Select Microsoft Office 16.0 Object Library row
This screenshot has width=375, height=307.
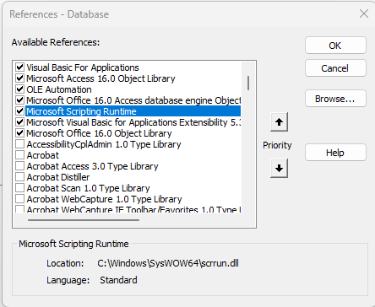(x=99, y=133)
